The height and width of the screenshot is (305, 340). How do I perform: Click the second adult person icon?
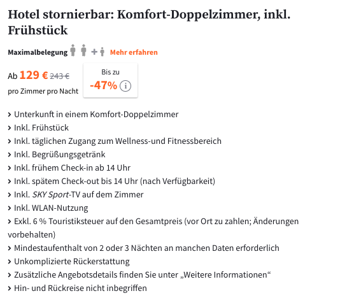tap(83, 50)
